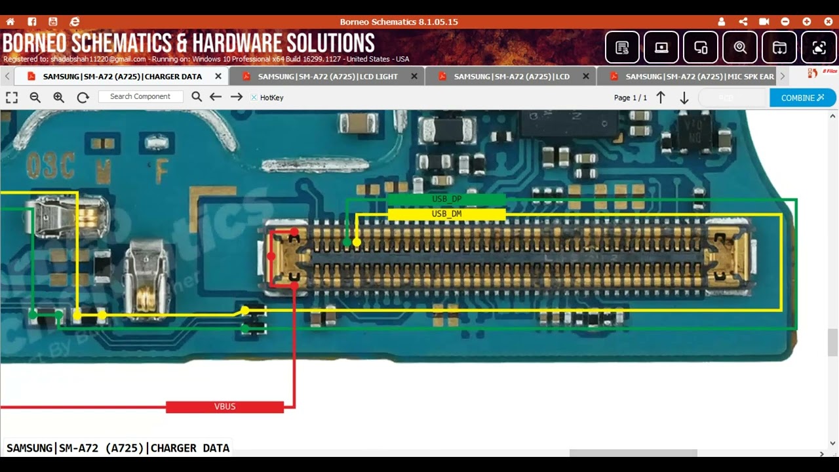
Task: Open the YouTube channel icon
Action: [x=53, y=22]
